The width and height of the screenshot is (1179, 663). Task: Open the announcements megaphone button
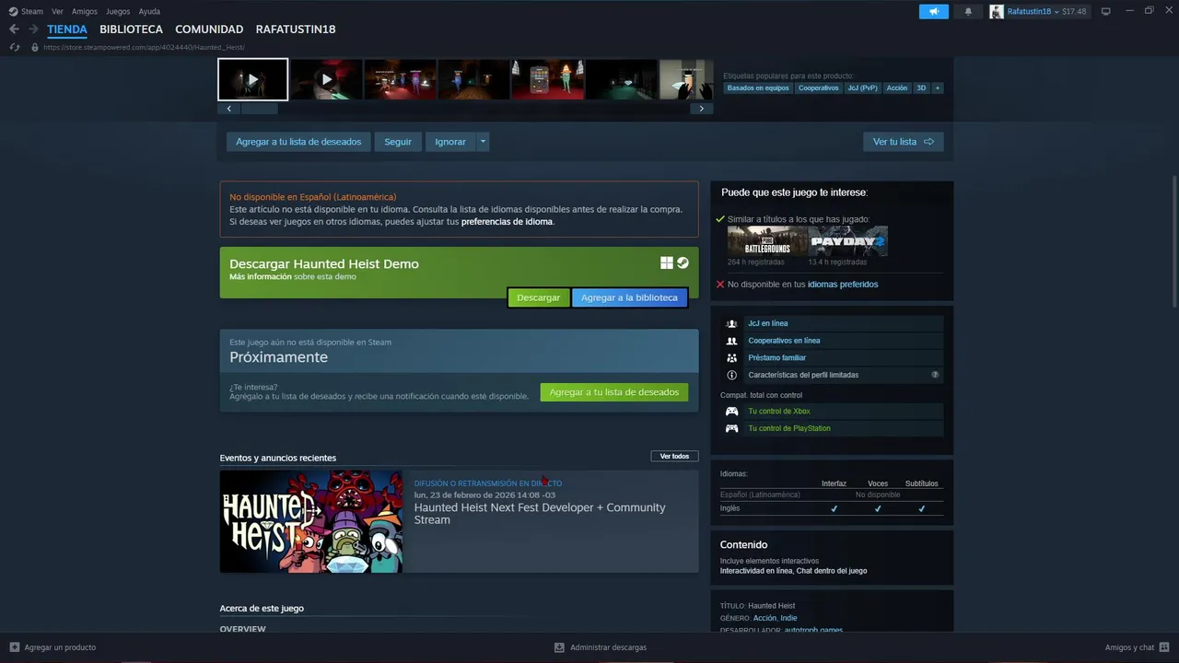(933, 11)
